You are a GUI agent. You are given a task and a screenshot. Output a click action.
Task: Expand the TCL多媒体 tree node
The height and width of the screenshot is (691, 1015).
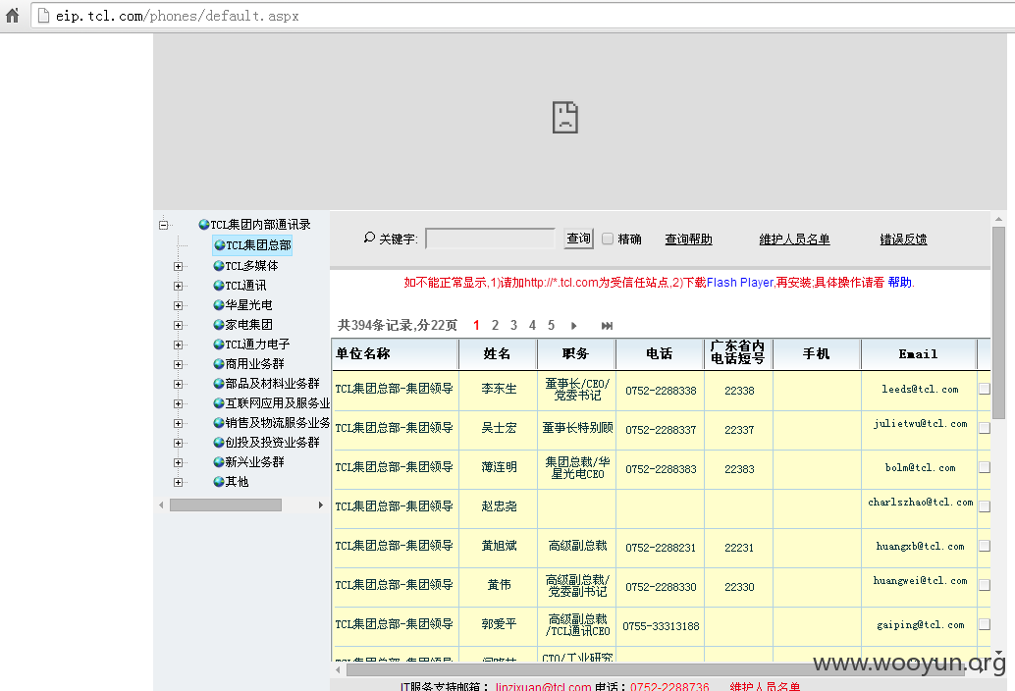coord(178,266)
